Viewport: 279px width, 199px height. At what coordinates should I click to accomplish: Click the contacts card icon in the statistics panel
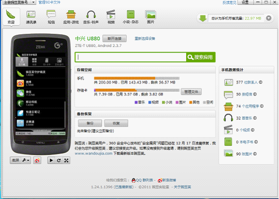click(x=228, y=82)
